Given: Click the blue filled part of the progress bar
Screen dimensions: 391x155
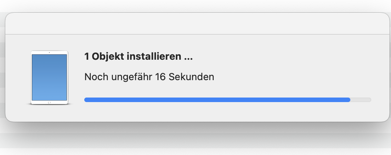Looking at the screenshot, I should click(216, 100).
